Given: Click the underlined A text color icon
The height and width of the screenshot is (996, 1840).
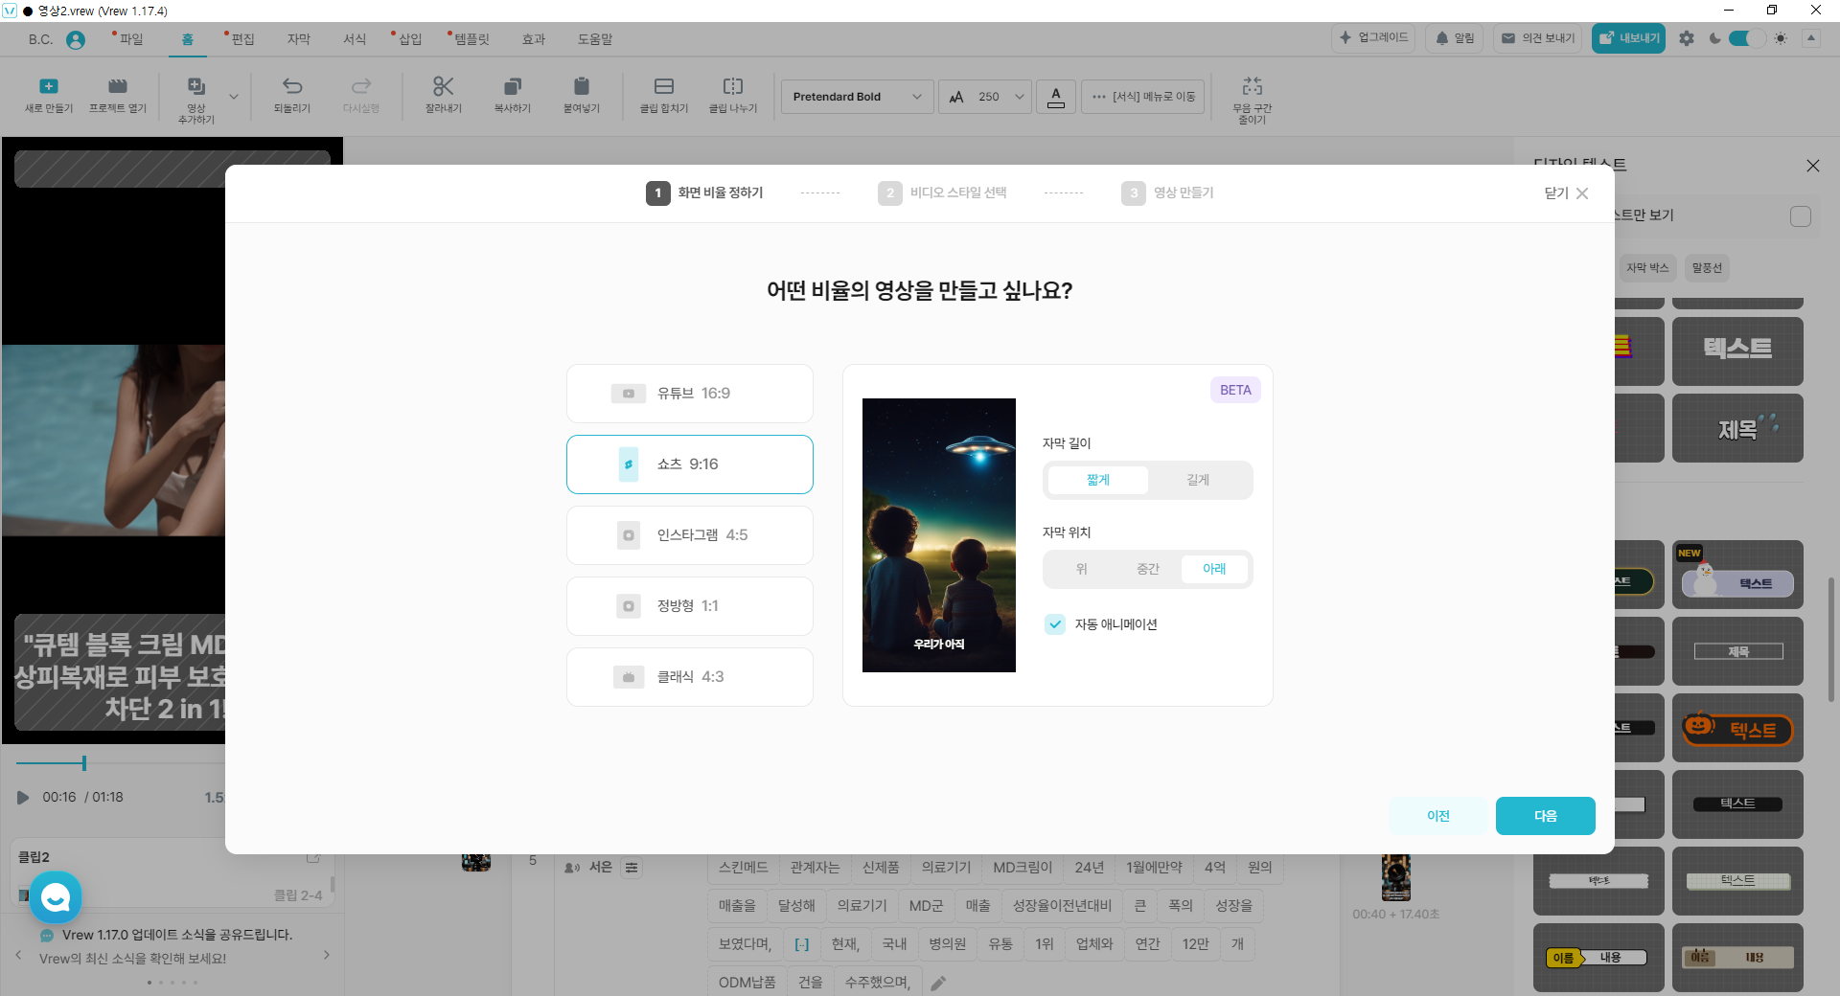Looking at the screenshot, I should point(1056,97).
